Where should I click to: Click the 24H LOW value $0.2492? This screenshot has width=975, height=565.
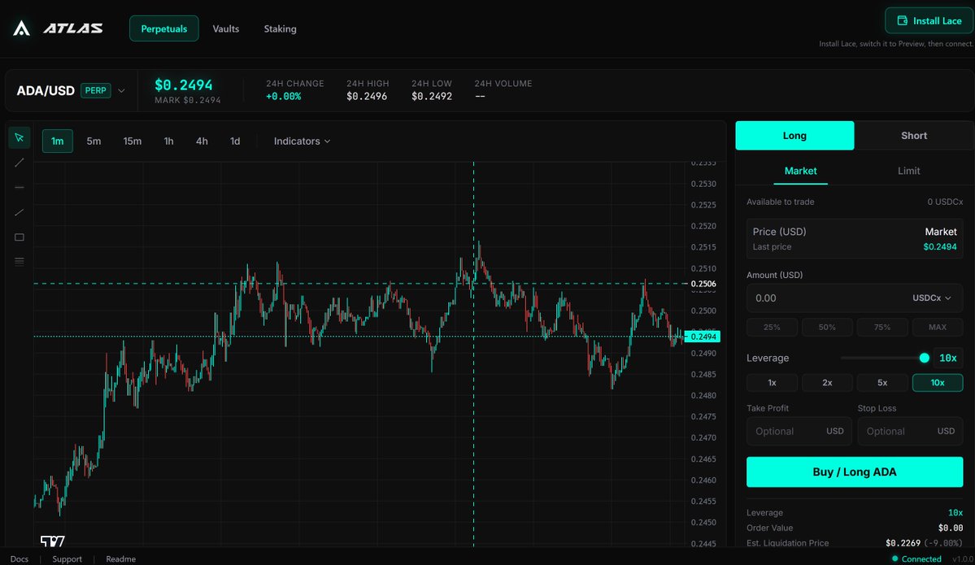[432, 97]
